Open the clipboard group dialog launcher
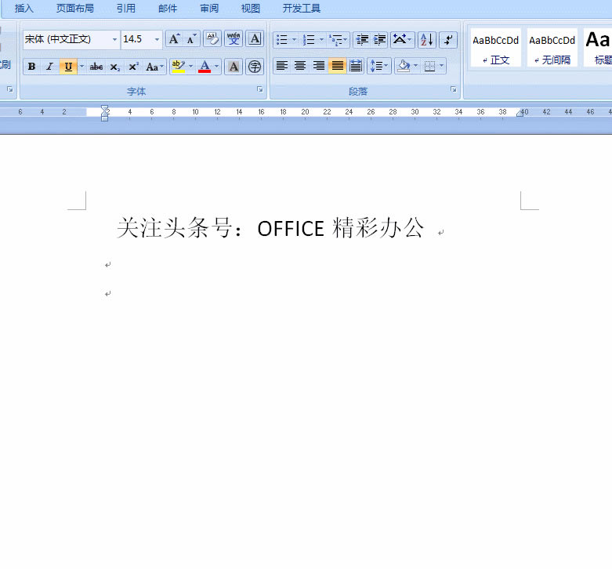Screen dimensions: 612x569 [9, 89]
